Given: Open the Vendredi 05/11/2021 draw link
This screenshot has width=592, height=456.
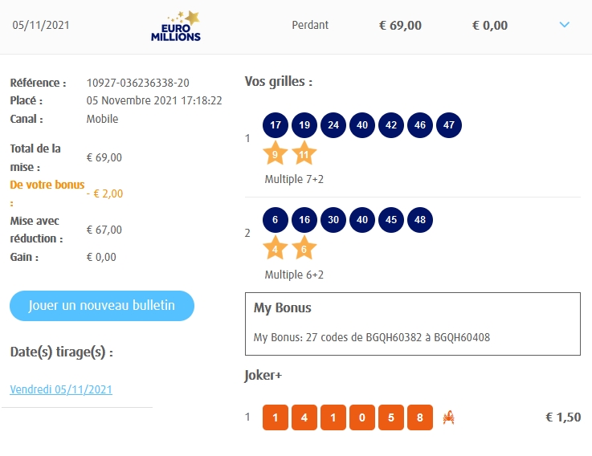Looking at the screenshot, I should pos(61,389).
